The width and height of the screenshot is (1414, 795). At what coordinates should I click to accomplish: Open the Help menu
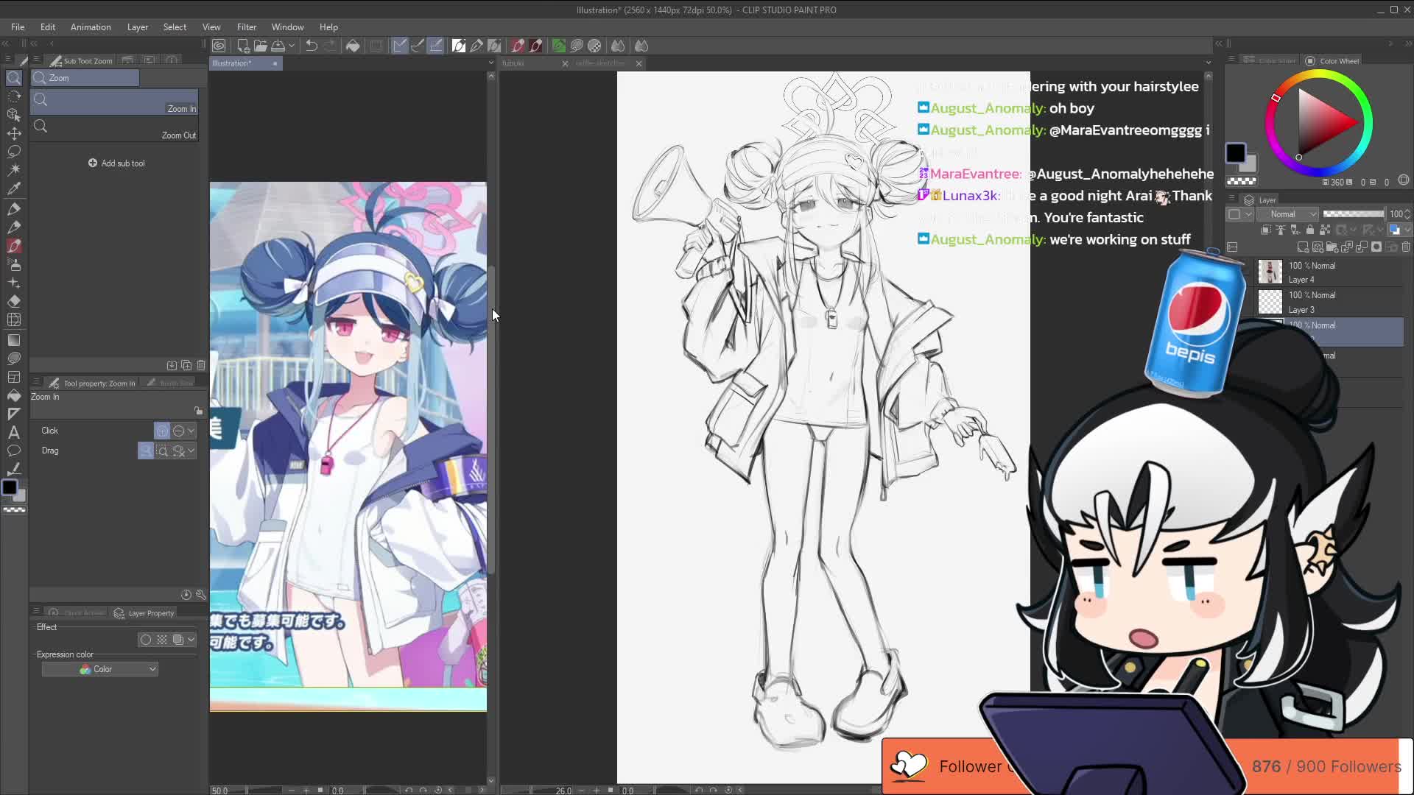click(x=328, y=27)
